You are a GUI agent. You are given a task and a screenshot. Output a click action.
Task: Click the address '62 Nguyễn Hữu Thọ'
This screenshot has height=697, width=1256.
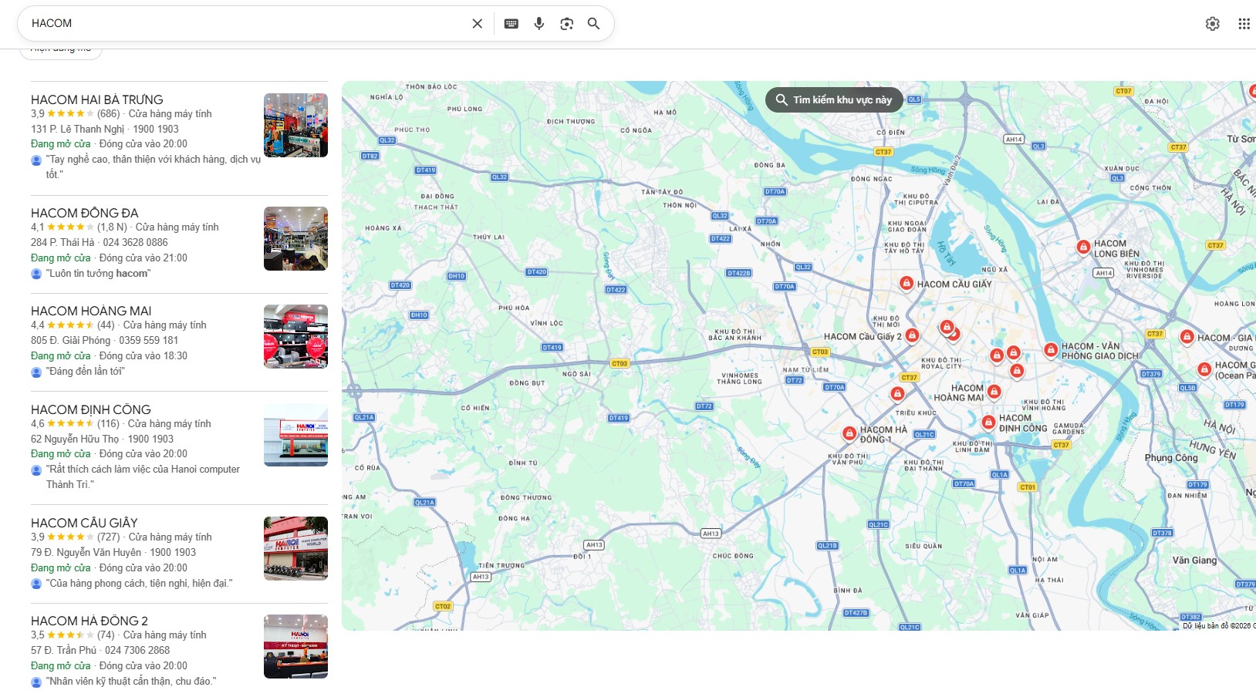(75, 439)
